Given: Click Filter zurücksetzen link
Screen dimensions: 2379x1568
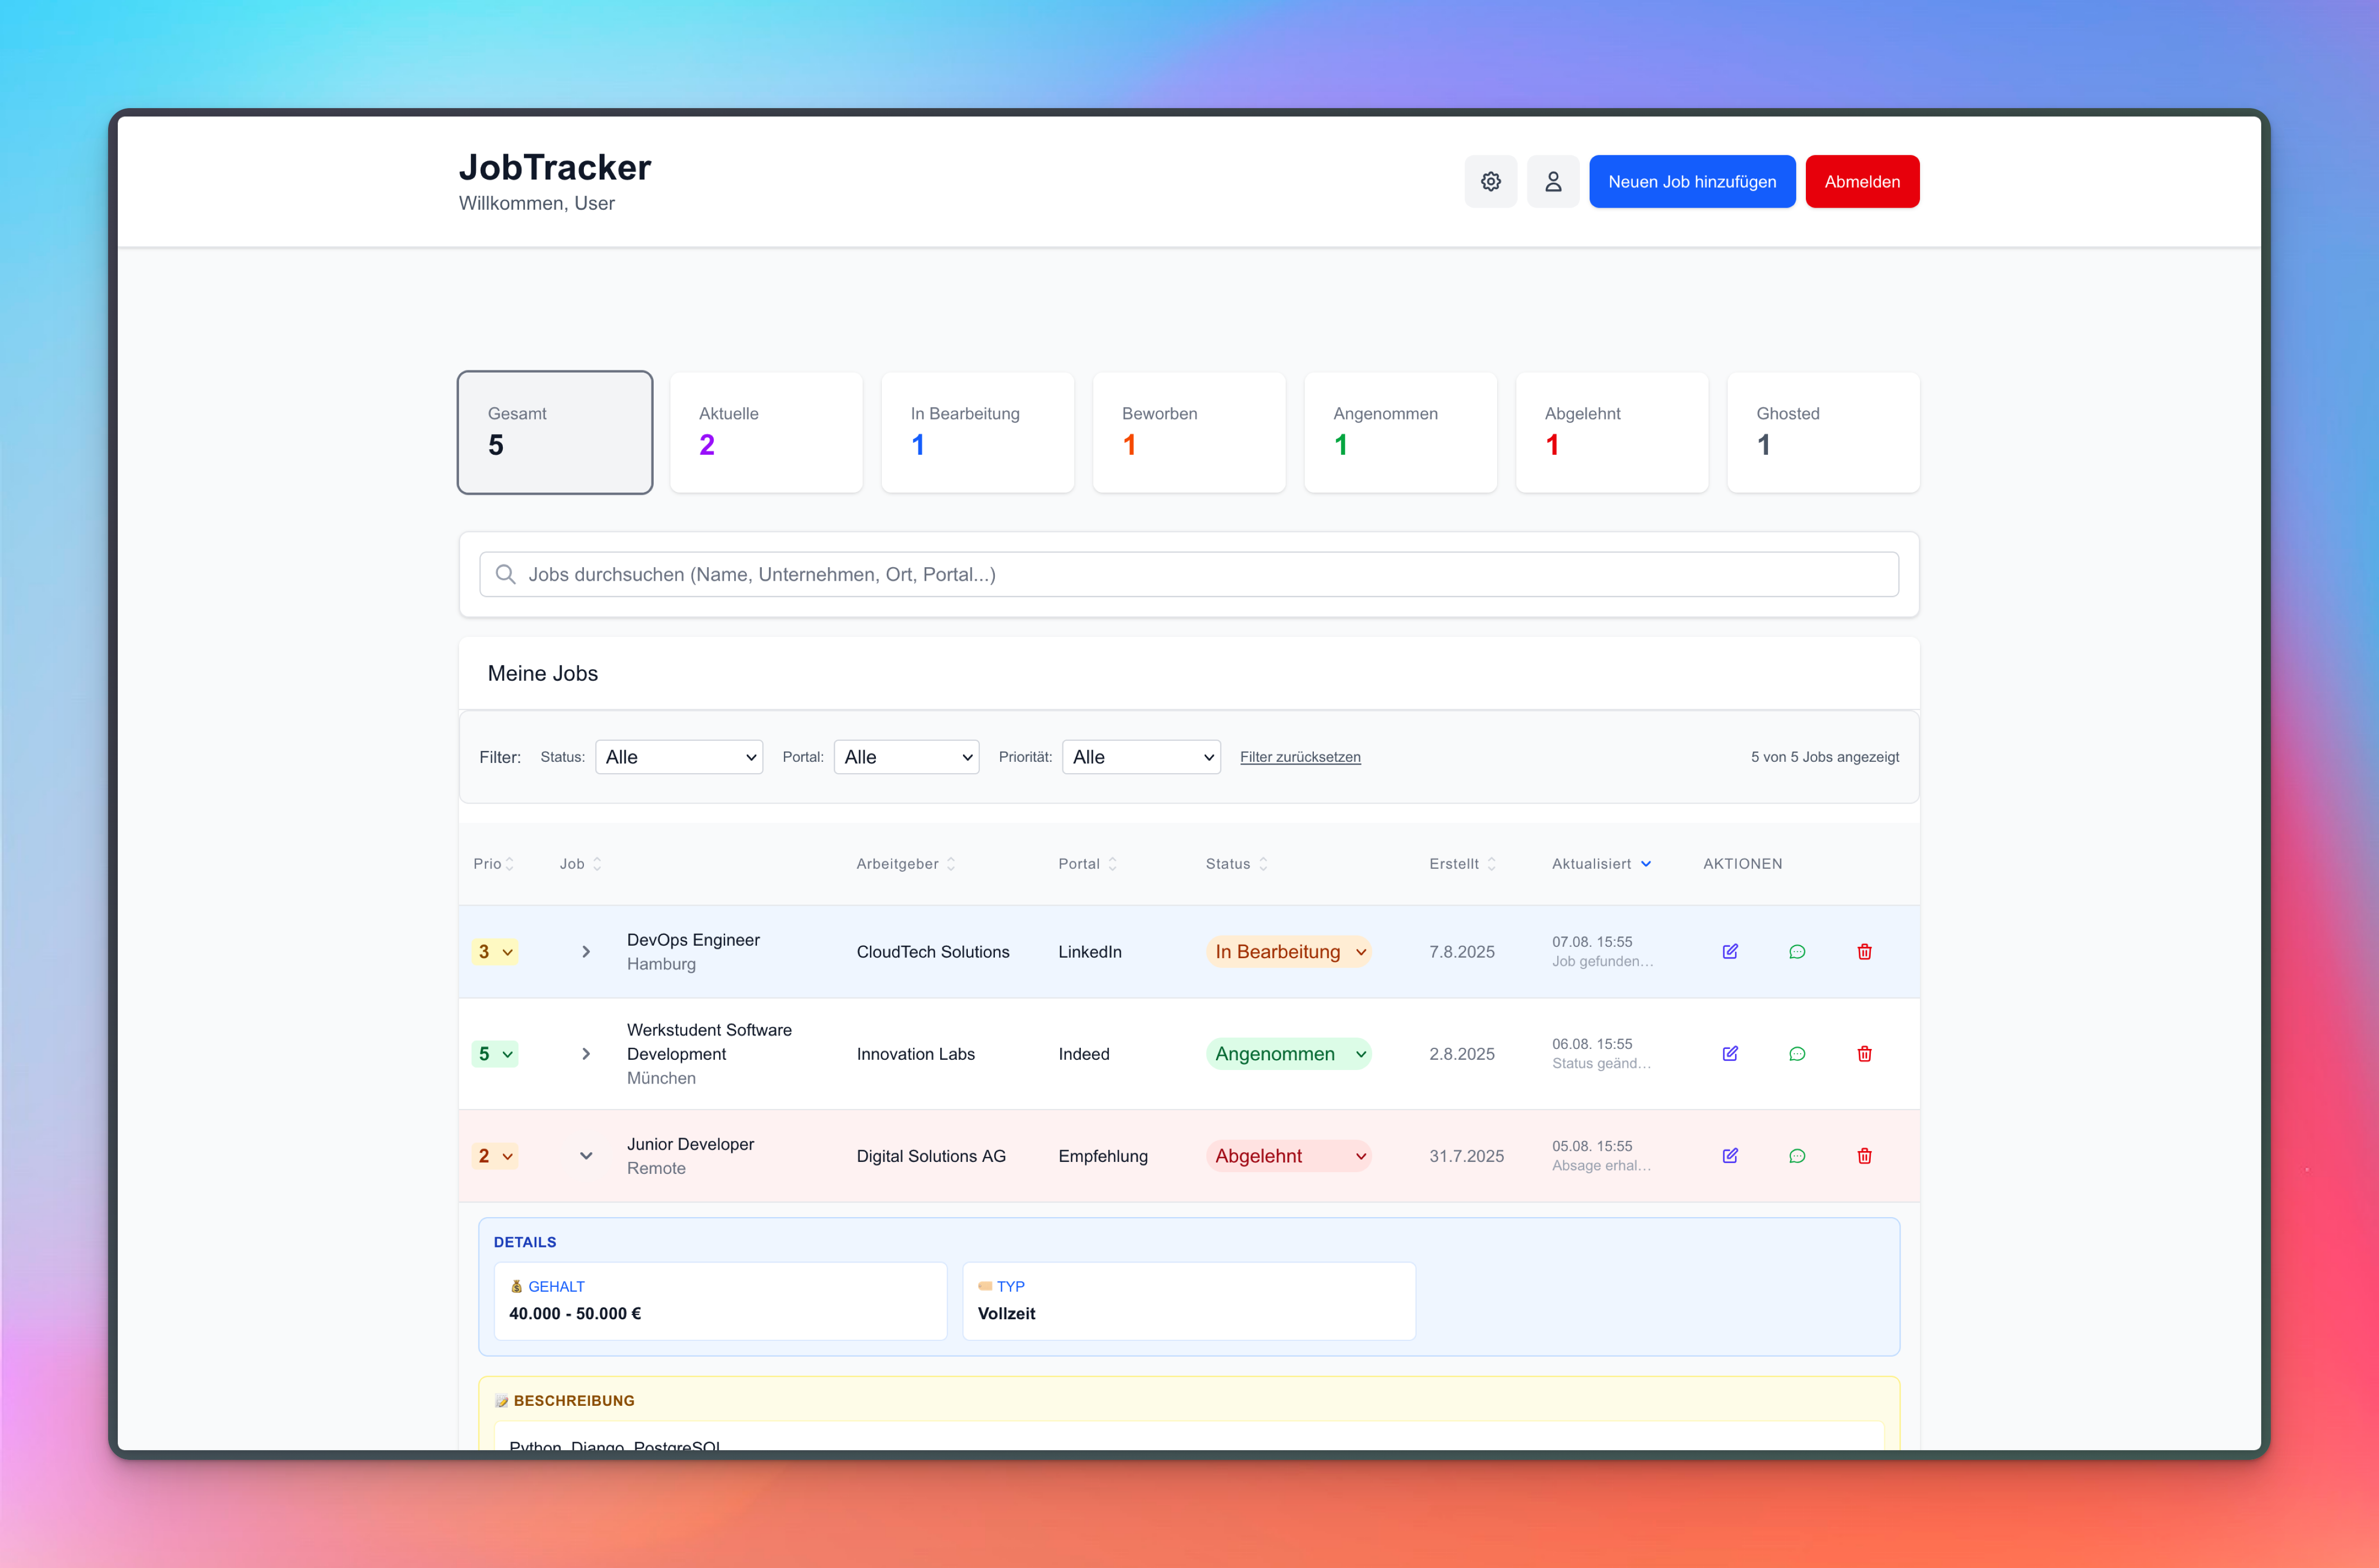Looking at the screenshot, I should point(1299,757).
